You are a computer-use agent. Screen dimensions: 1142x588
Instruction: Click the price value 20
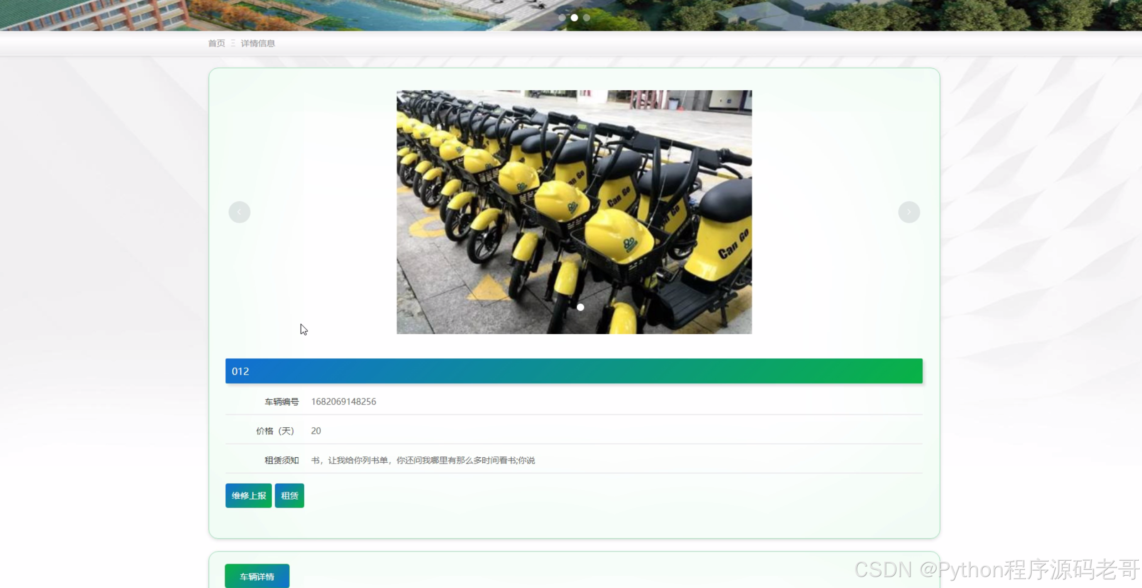(x=316, y=431)
